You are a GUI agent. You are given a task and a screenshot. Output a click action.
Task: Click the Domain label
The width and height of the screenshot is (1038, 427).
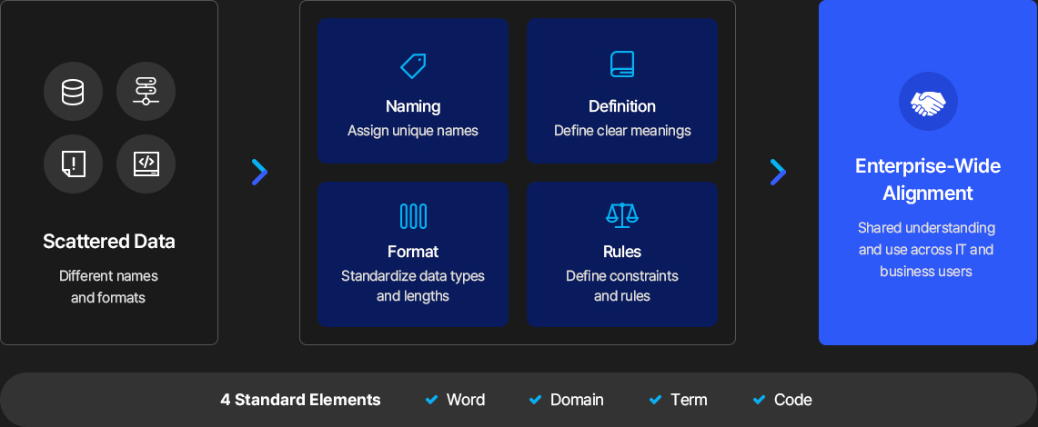tap(577, 400)
